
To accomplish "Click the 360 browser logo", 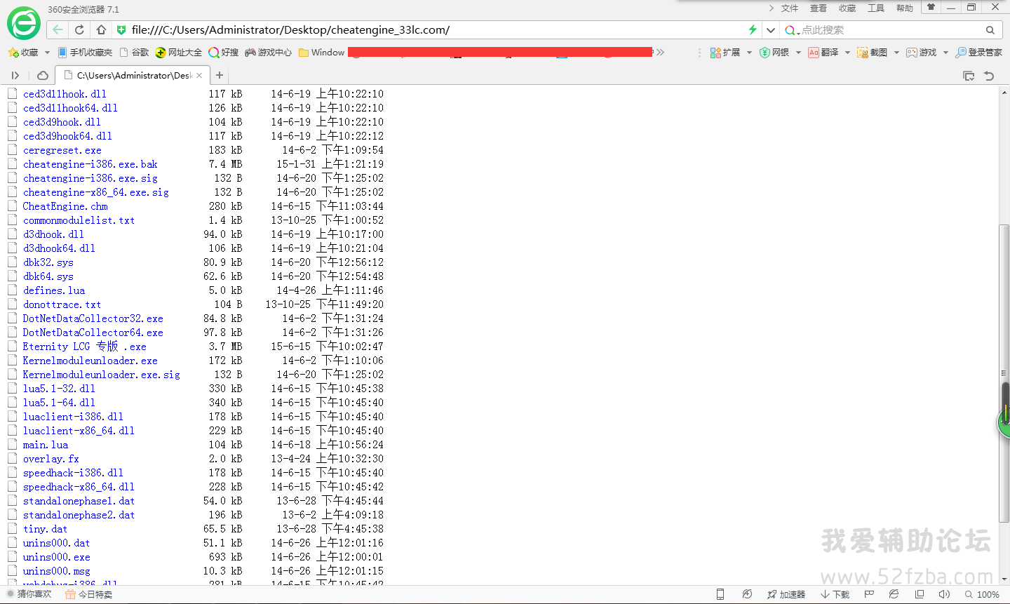I will pyautogui.click(x=24, y=23).
